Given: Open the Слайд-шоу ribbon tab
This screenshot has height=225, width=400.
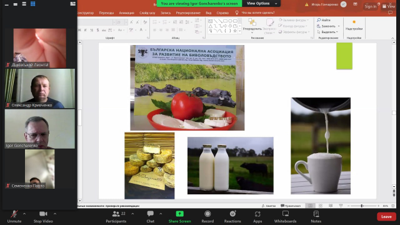Looking at the screenshot, I should click(147, 12).
